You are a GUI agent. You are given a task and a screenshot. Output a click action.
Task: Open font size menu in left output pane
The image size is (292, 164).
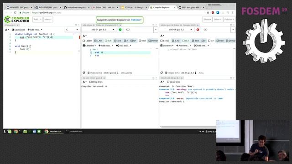(84, 82)
